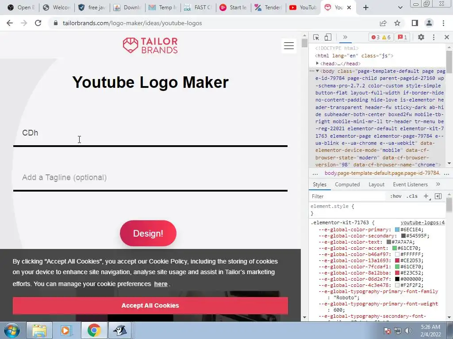Toggle the browser side panel icon
The width and height of the screenshot is (453, 339).
pos(415,23)
